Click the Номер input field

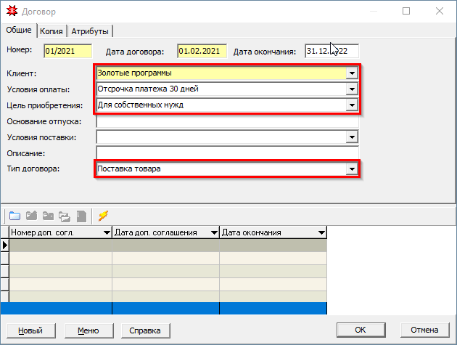pos(67,51)
